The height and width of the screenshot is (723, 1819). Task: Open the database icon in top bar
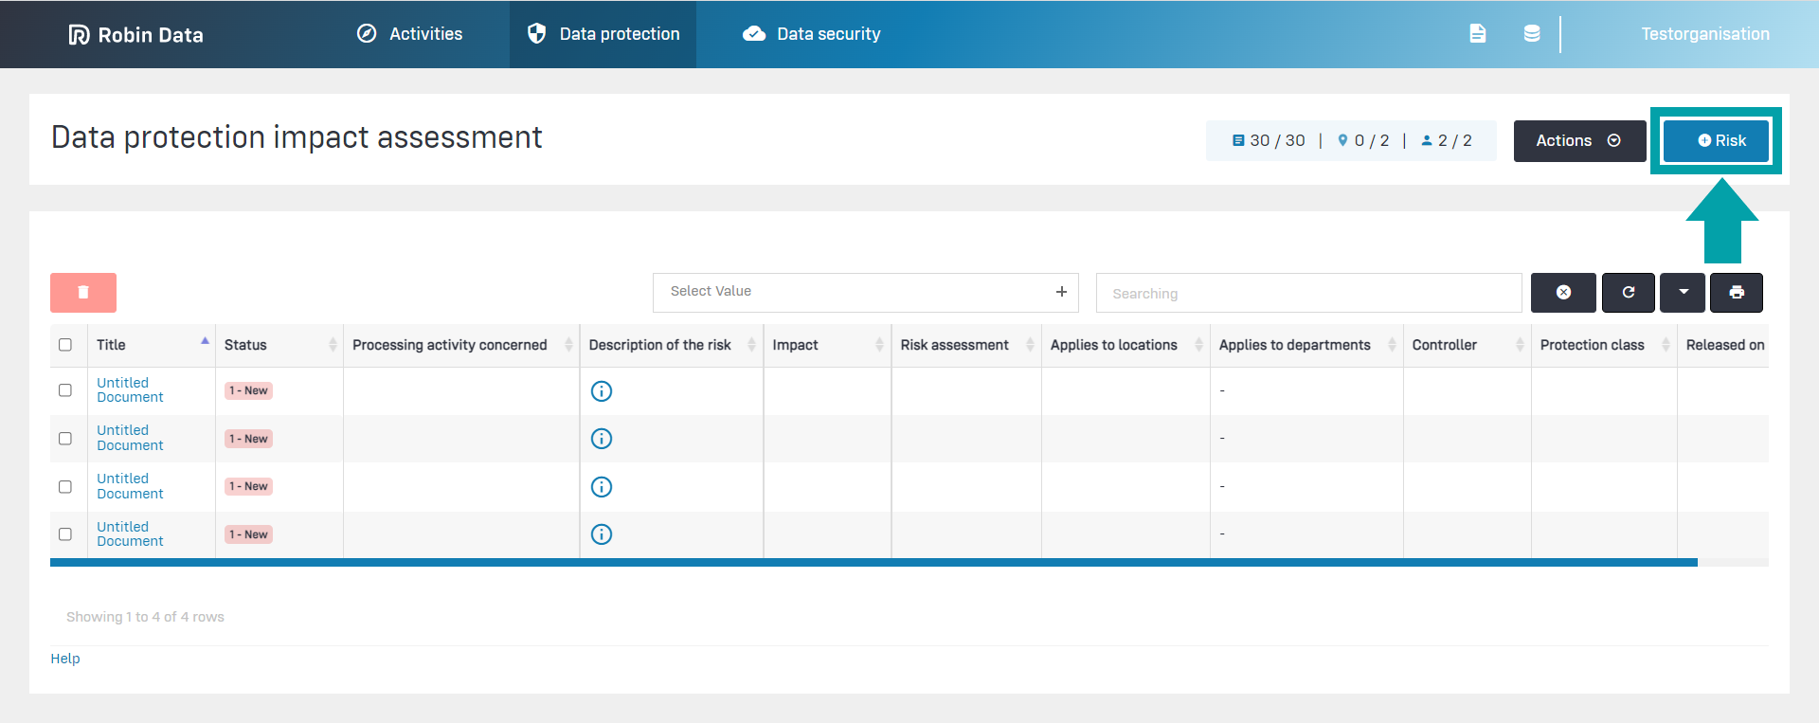coord(1531,34)
